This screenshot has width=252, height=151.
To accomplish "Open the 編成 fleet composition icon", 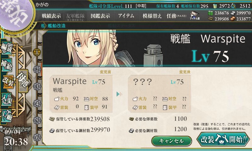I will click(7, 48).
